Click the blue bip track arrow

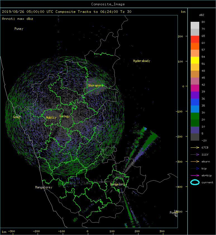195,169
